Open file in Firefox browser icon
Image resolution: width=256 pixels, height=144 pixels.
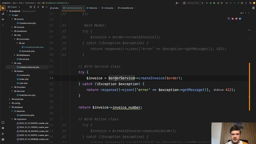[236, 19]
